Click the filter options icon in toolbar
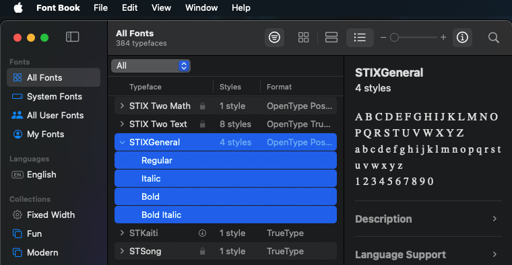The height and width of the screenshot is (265, 512). (274, 38)
